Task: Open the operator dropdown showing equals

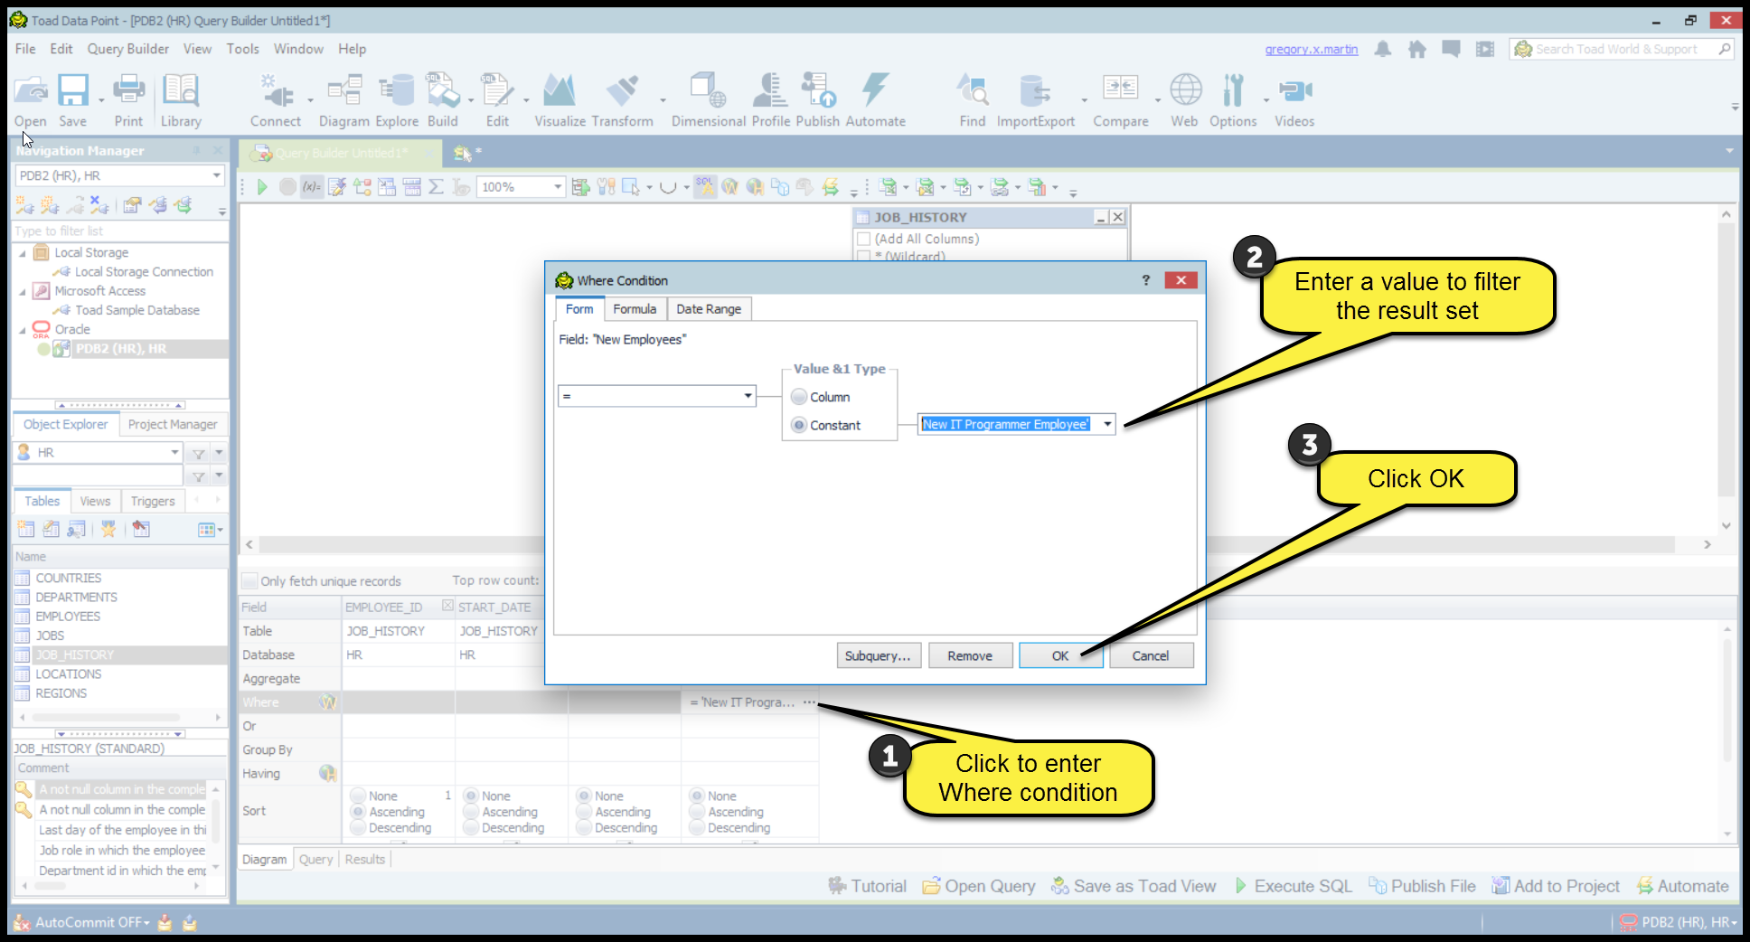Action: tap(657, 396)
